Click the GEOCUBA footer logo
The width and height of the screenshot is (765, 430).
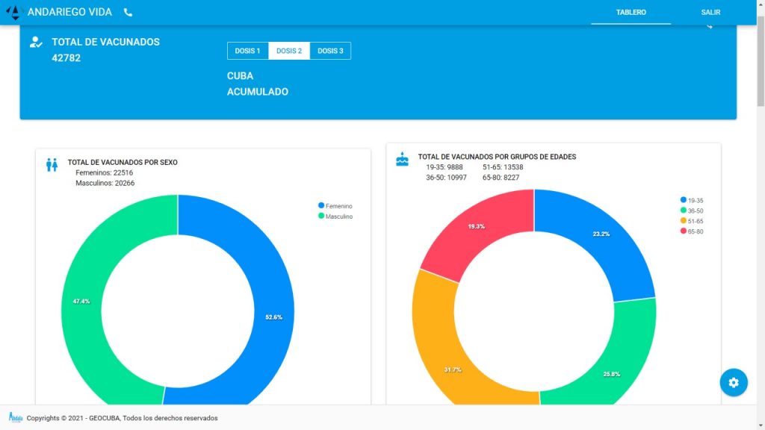[x=16, y=417]
